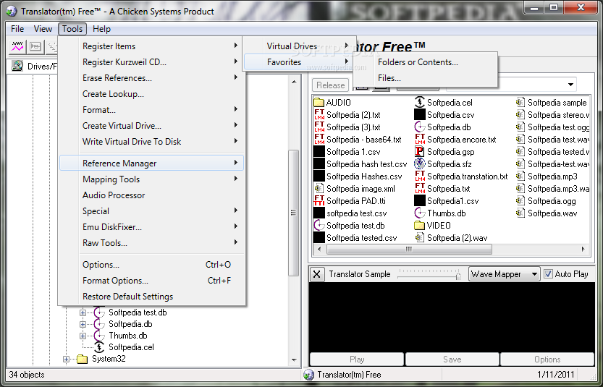Select Audio Processor from Tools menu
Screen dimensions: 603x387
tap(151, 195)
